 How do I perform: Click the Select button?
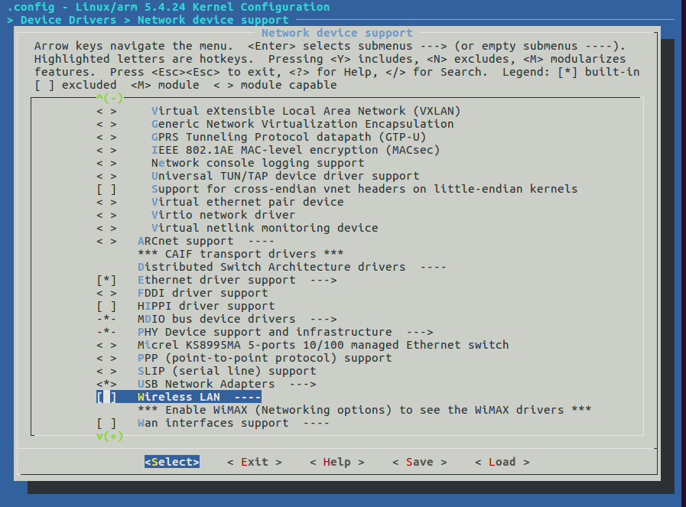pos(172,462)
